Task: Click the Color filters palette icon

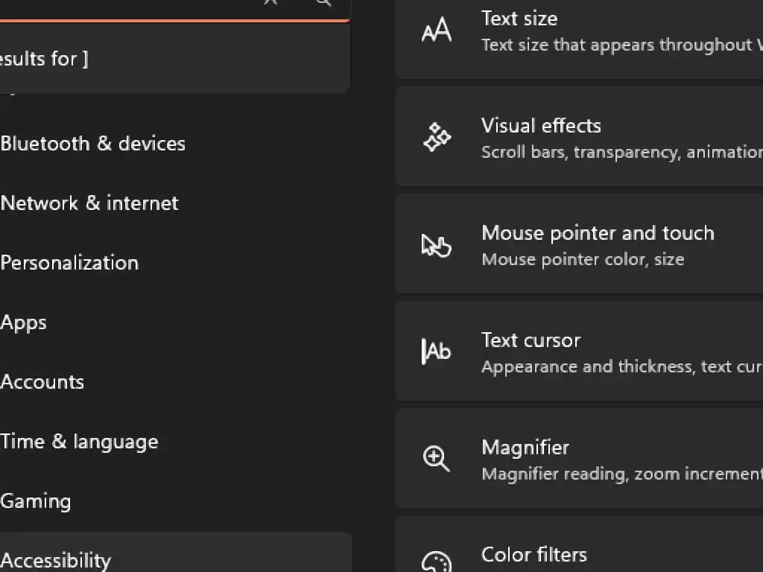Action: (x=437, y=562)
